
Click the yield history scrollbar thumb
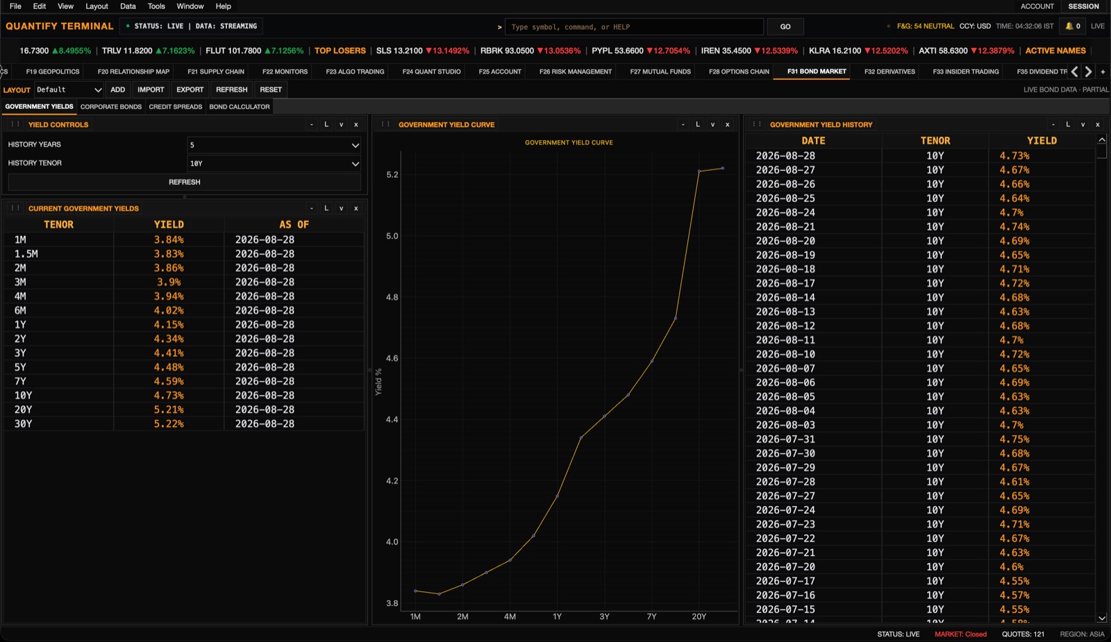click(x=1102, y=151)
